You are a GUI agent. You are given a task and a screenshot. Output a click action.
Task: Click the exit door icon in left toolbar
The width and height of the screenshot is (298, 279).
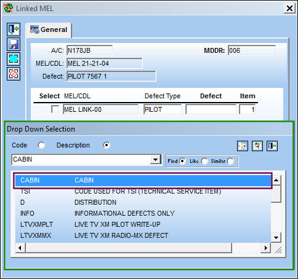14,29
